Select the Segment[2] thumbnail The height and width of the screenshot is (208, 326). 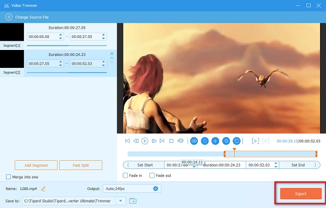(x=12, y=59)
